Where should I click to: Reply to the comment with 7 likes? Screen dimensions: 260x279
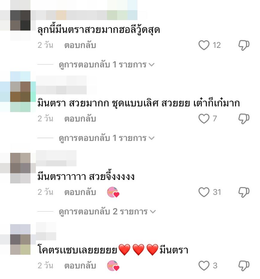tap(80, 119)
